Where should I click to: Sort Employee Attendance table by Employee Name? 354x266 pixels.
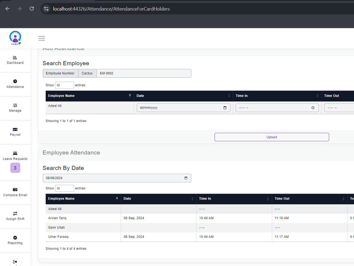[83, 199]
